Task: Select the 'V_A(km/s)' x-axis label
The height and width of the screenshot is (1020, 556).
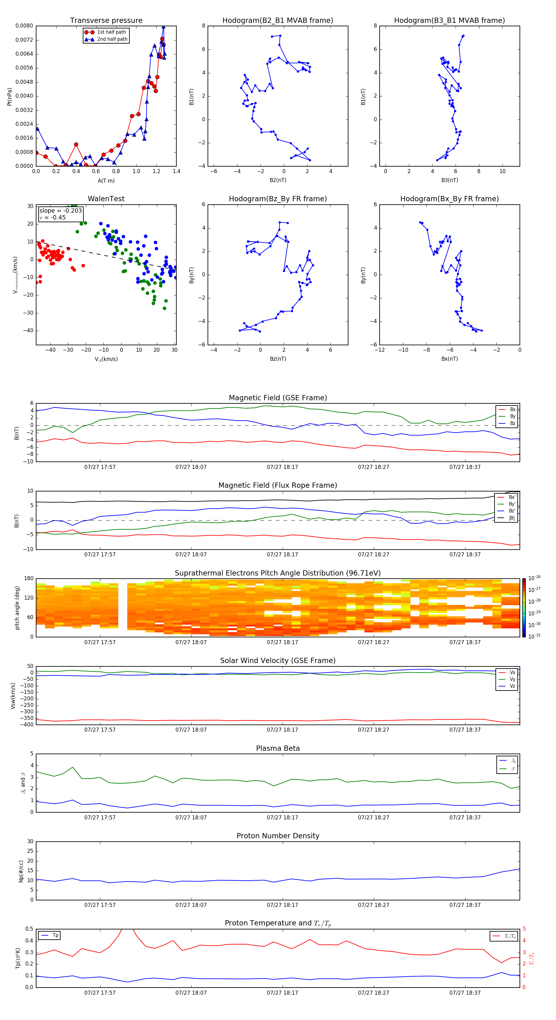Action: [x=106, y=359]
